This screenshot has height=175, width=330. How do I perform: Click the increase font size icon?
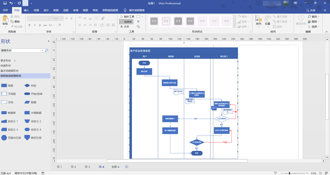tap(66, 18)
